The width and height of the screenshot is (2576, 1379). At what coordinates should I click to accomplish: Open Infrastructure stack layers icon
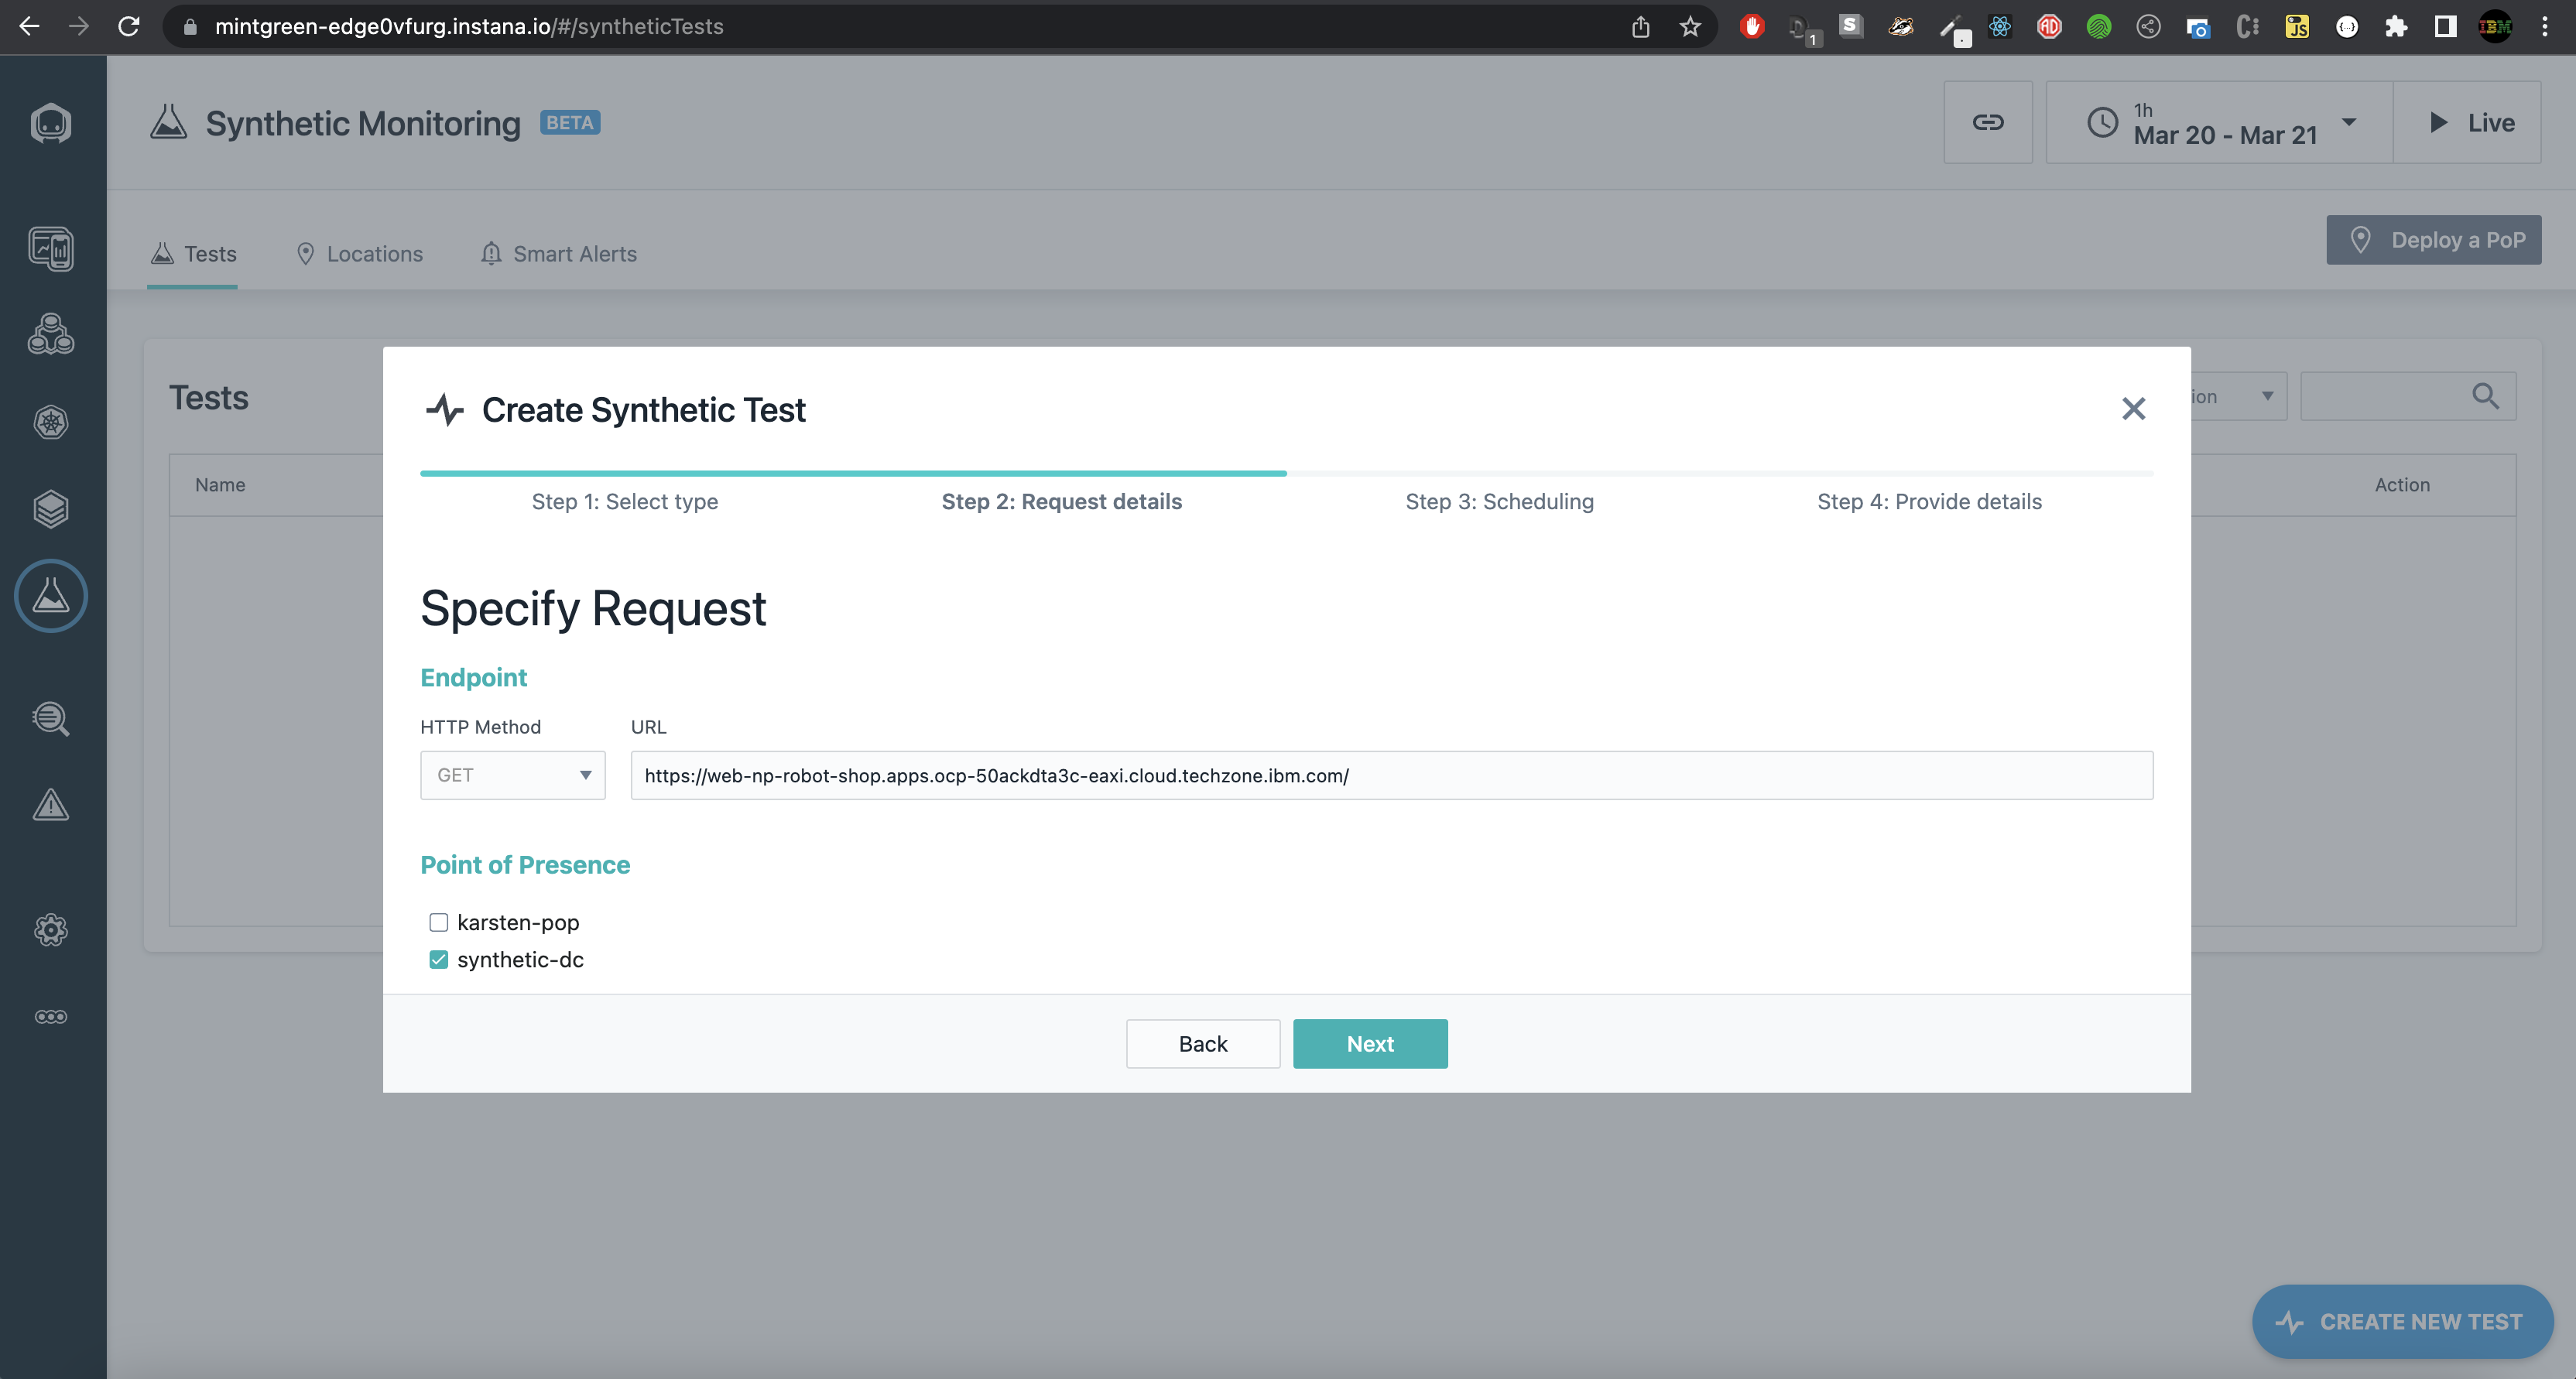[51, 509]
